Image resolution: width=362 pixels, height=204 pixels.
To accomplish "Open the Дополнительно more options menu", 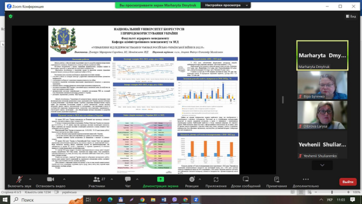I will [x=305, y=182].
